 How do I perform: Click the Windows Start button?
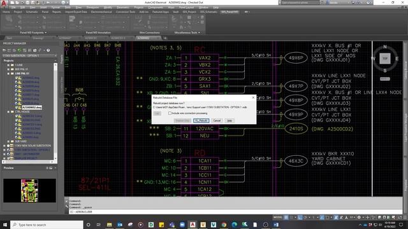pyautogui.click(x=5, y=225)
